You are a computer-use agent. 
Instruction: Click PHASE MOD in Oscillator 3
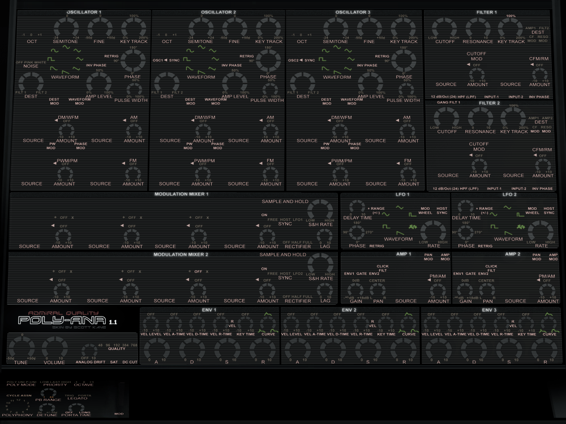coord(354,146)
